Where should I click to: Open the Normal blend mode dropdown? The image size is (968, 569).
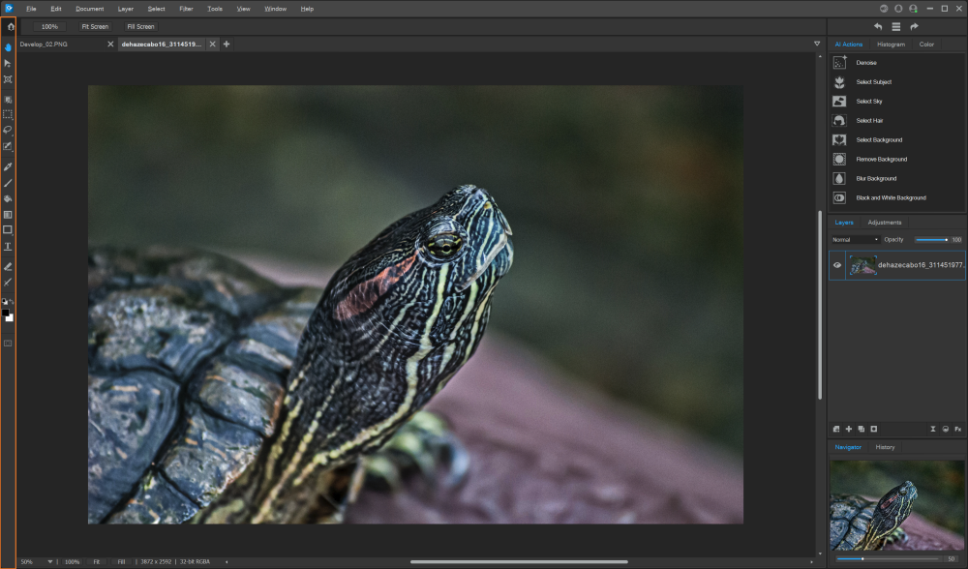[x=855, y=239]
